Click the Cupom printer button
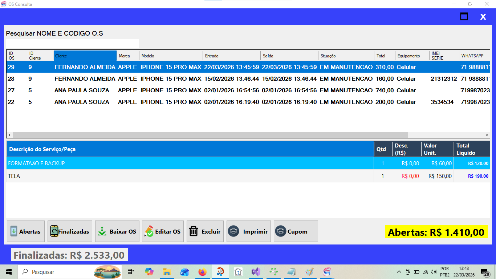This screenshot has height=279, width=496. click(x=296, y=231)
